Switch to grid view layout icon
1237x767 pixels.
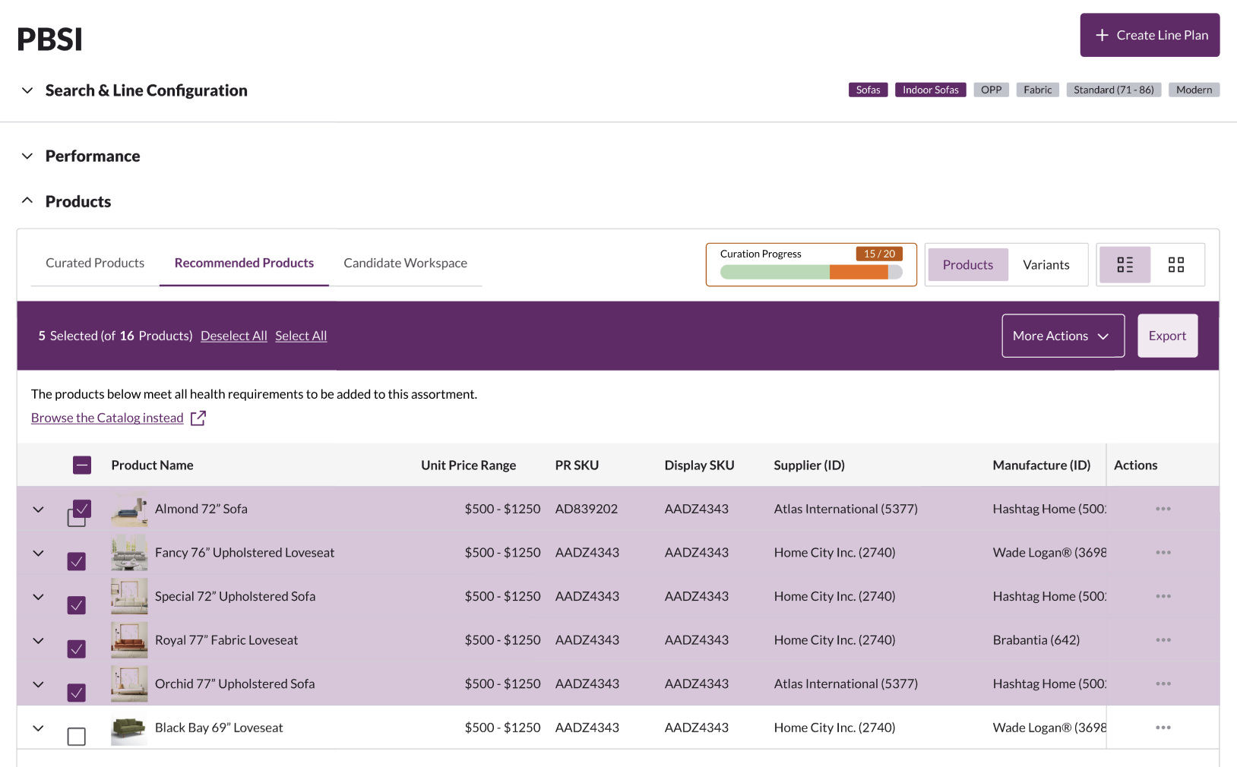1176,265
